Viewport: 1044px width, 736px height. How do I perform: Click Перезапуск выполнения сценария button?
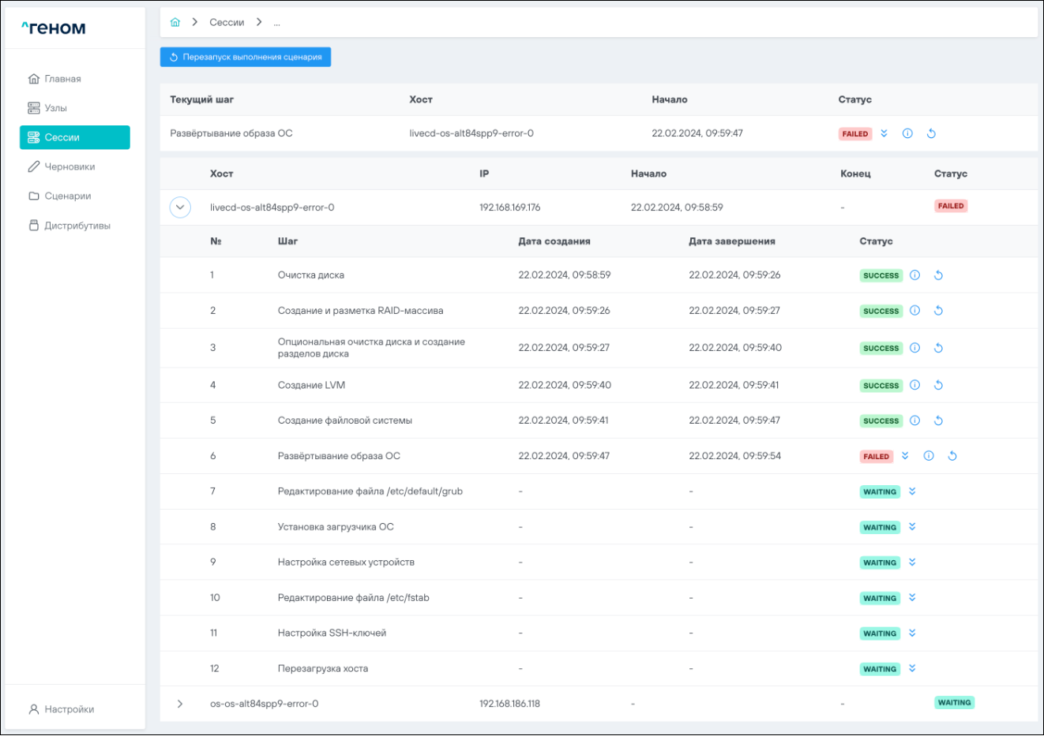[x=245, y=57]
